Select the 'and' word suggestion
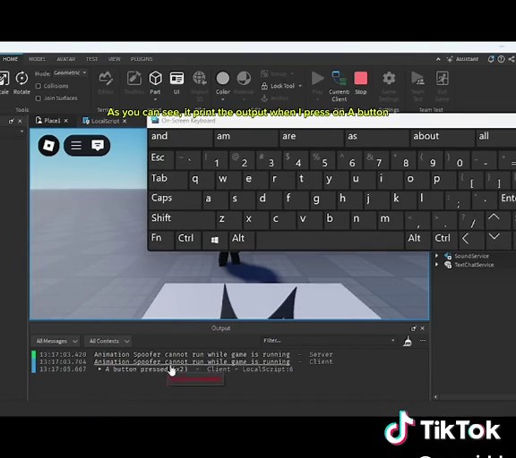Screen dimensions: 516x458 180,137
